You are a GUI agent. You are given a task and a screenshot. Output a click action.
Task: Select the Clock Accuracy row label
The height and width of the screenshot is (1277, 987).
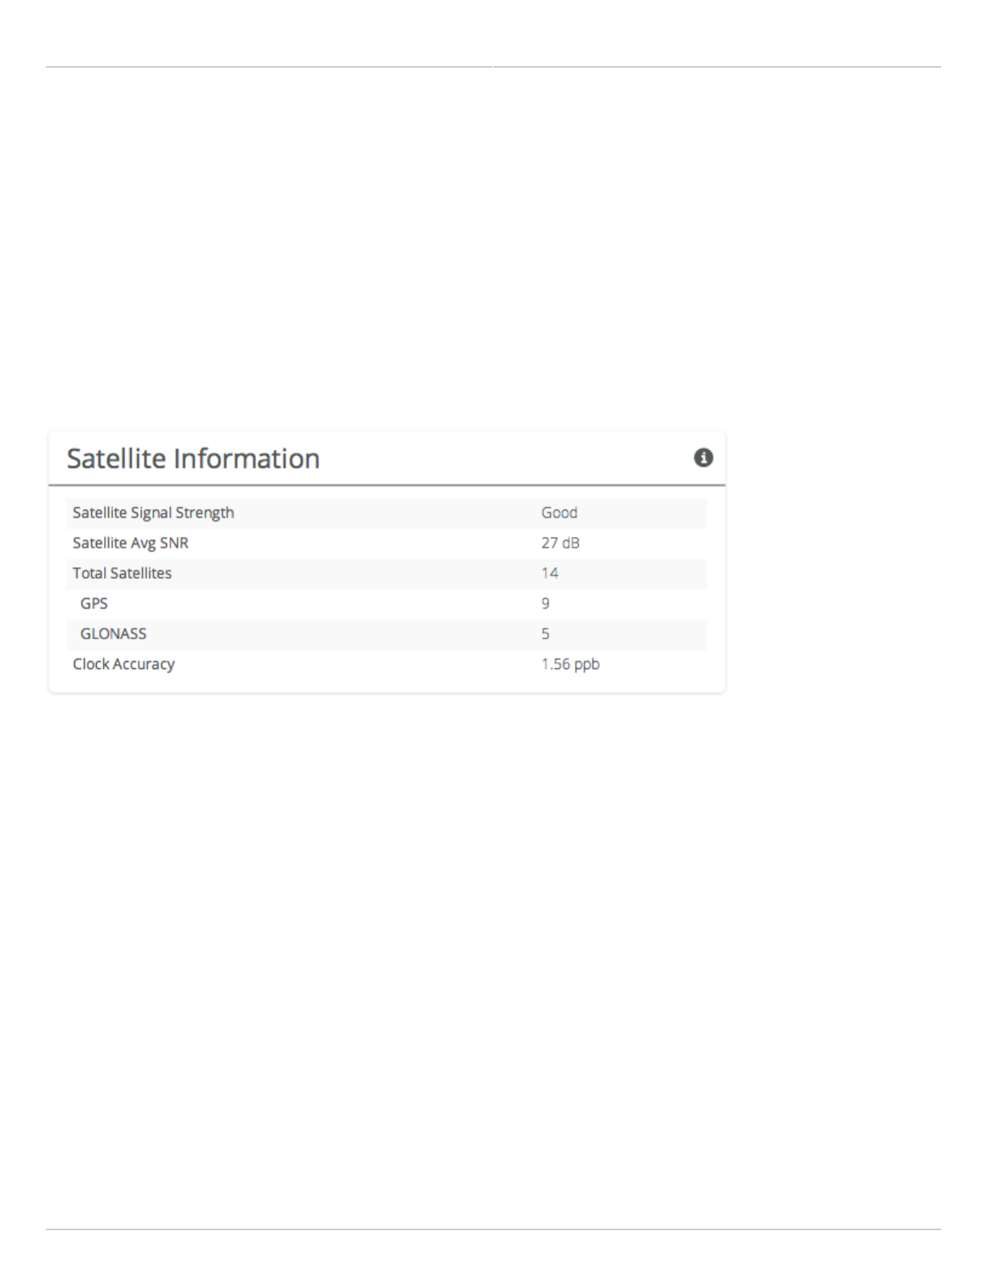(x=123, y=664)
